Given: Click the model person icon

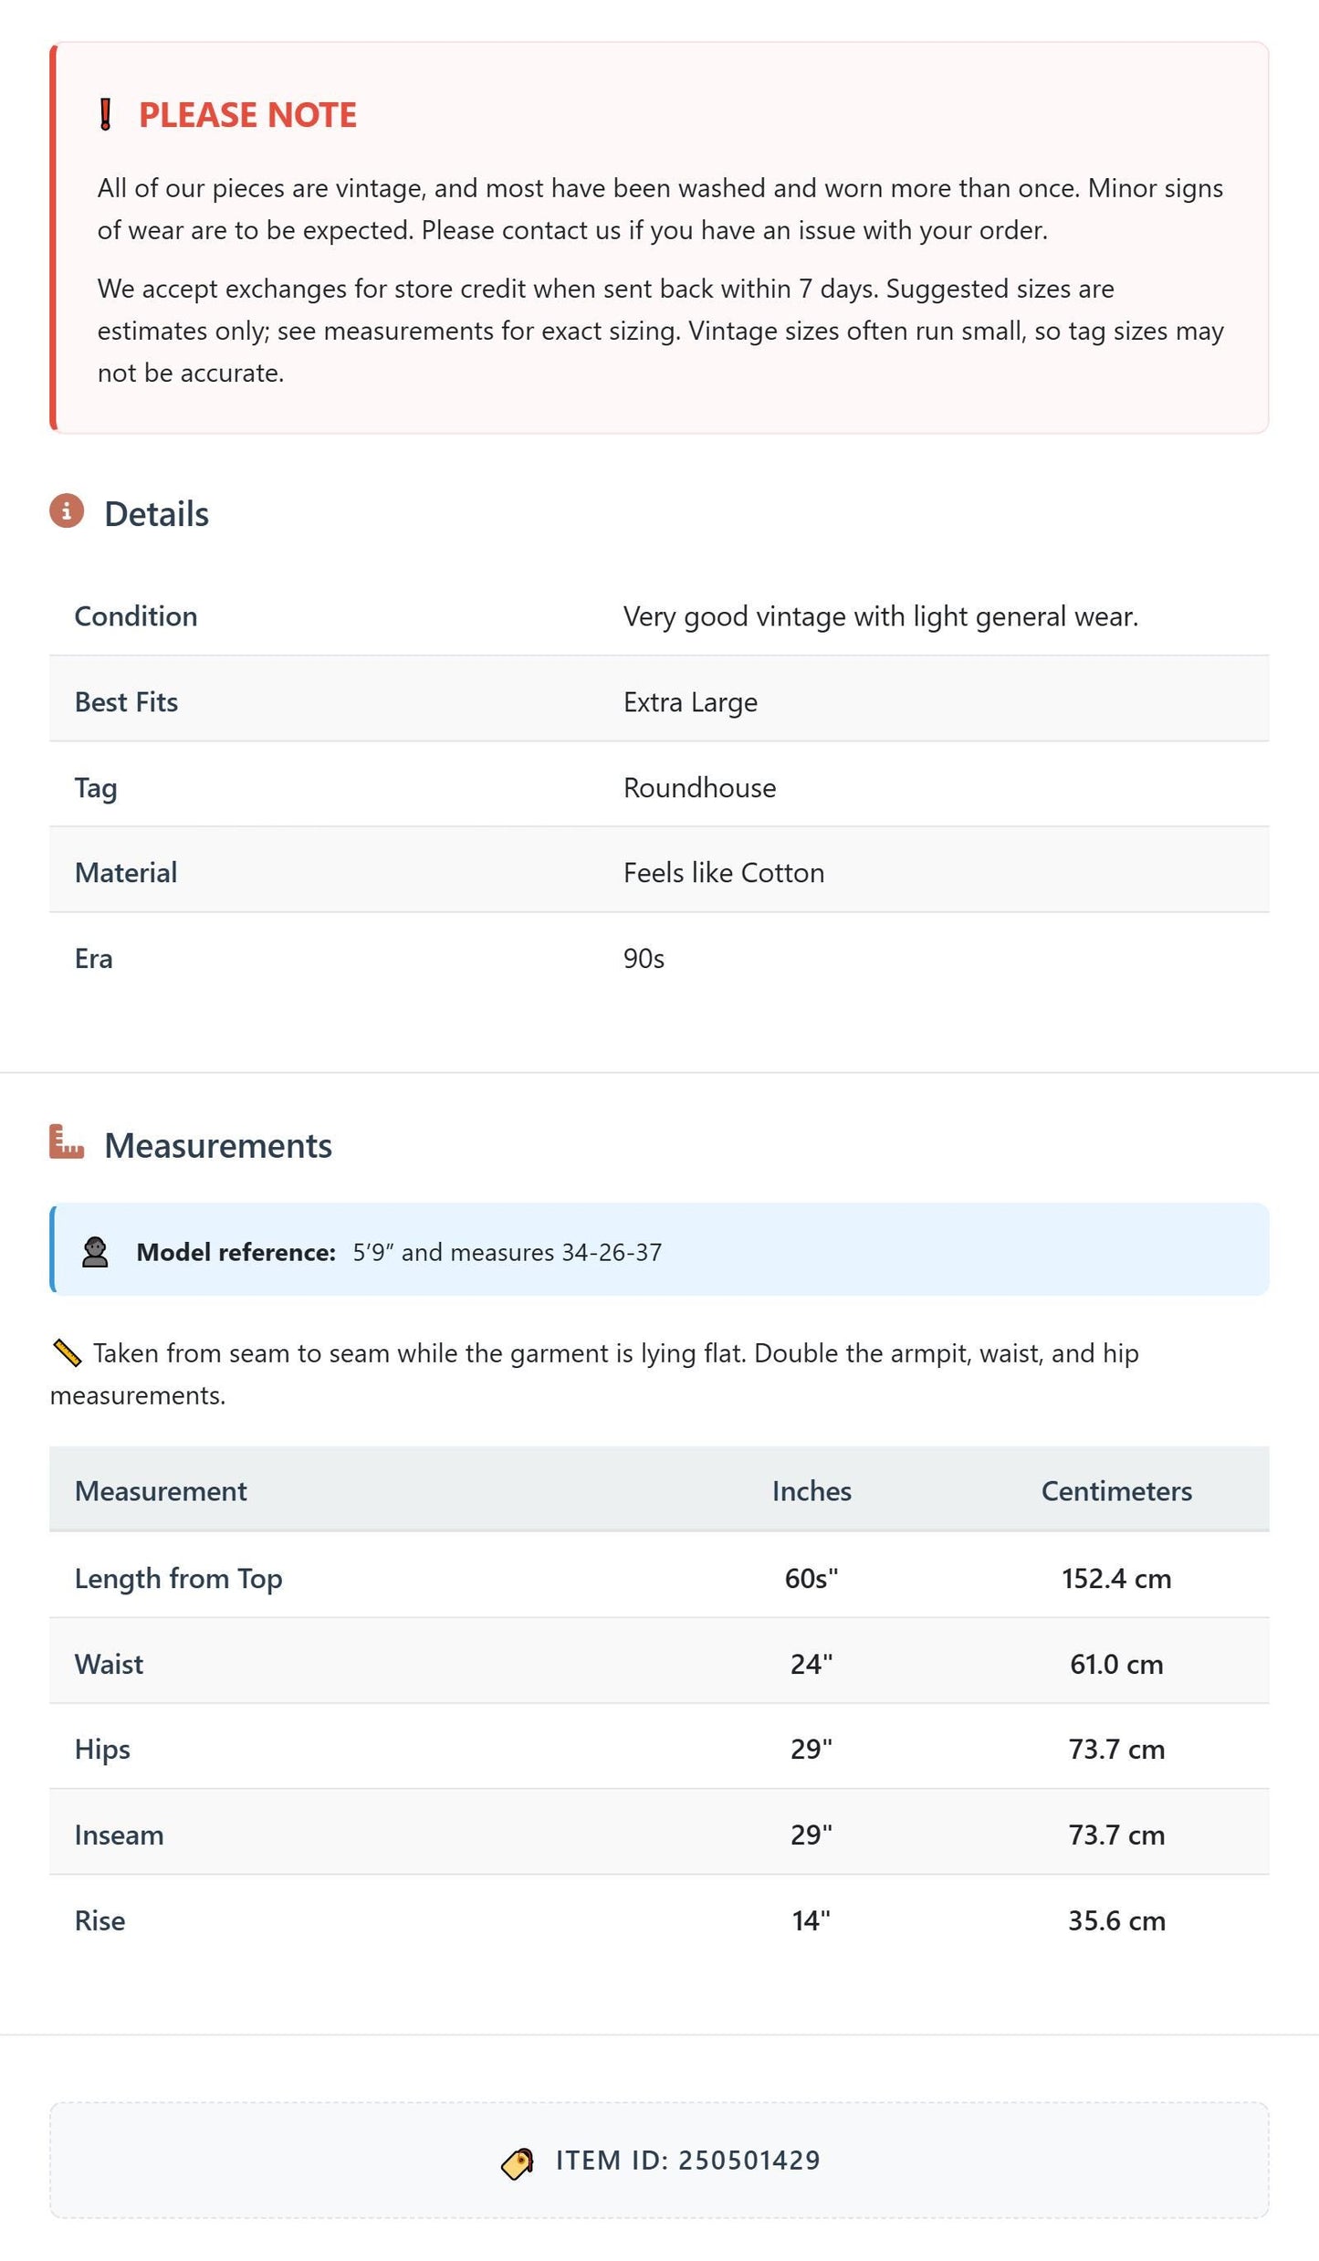Looking at the screenshot, I should [95, 1252].
